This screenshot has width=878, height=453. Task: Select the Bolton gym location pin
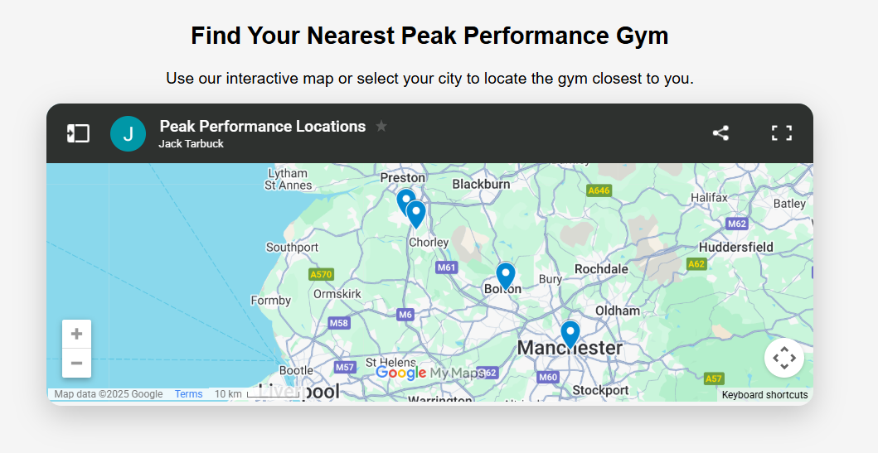tap(505, 274)
